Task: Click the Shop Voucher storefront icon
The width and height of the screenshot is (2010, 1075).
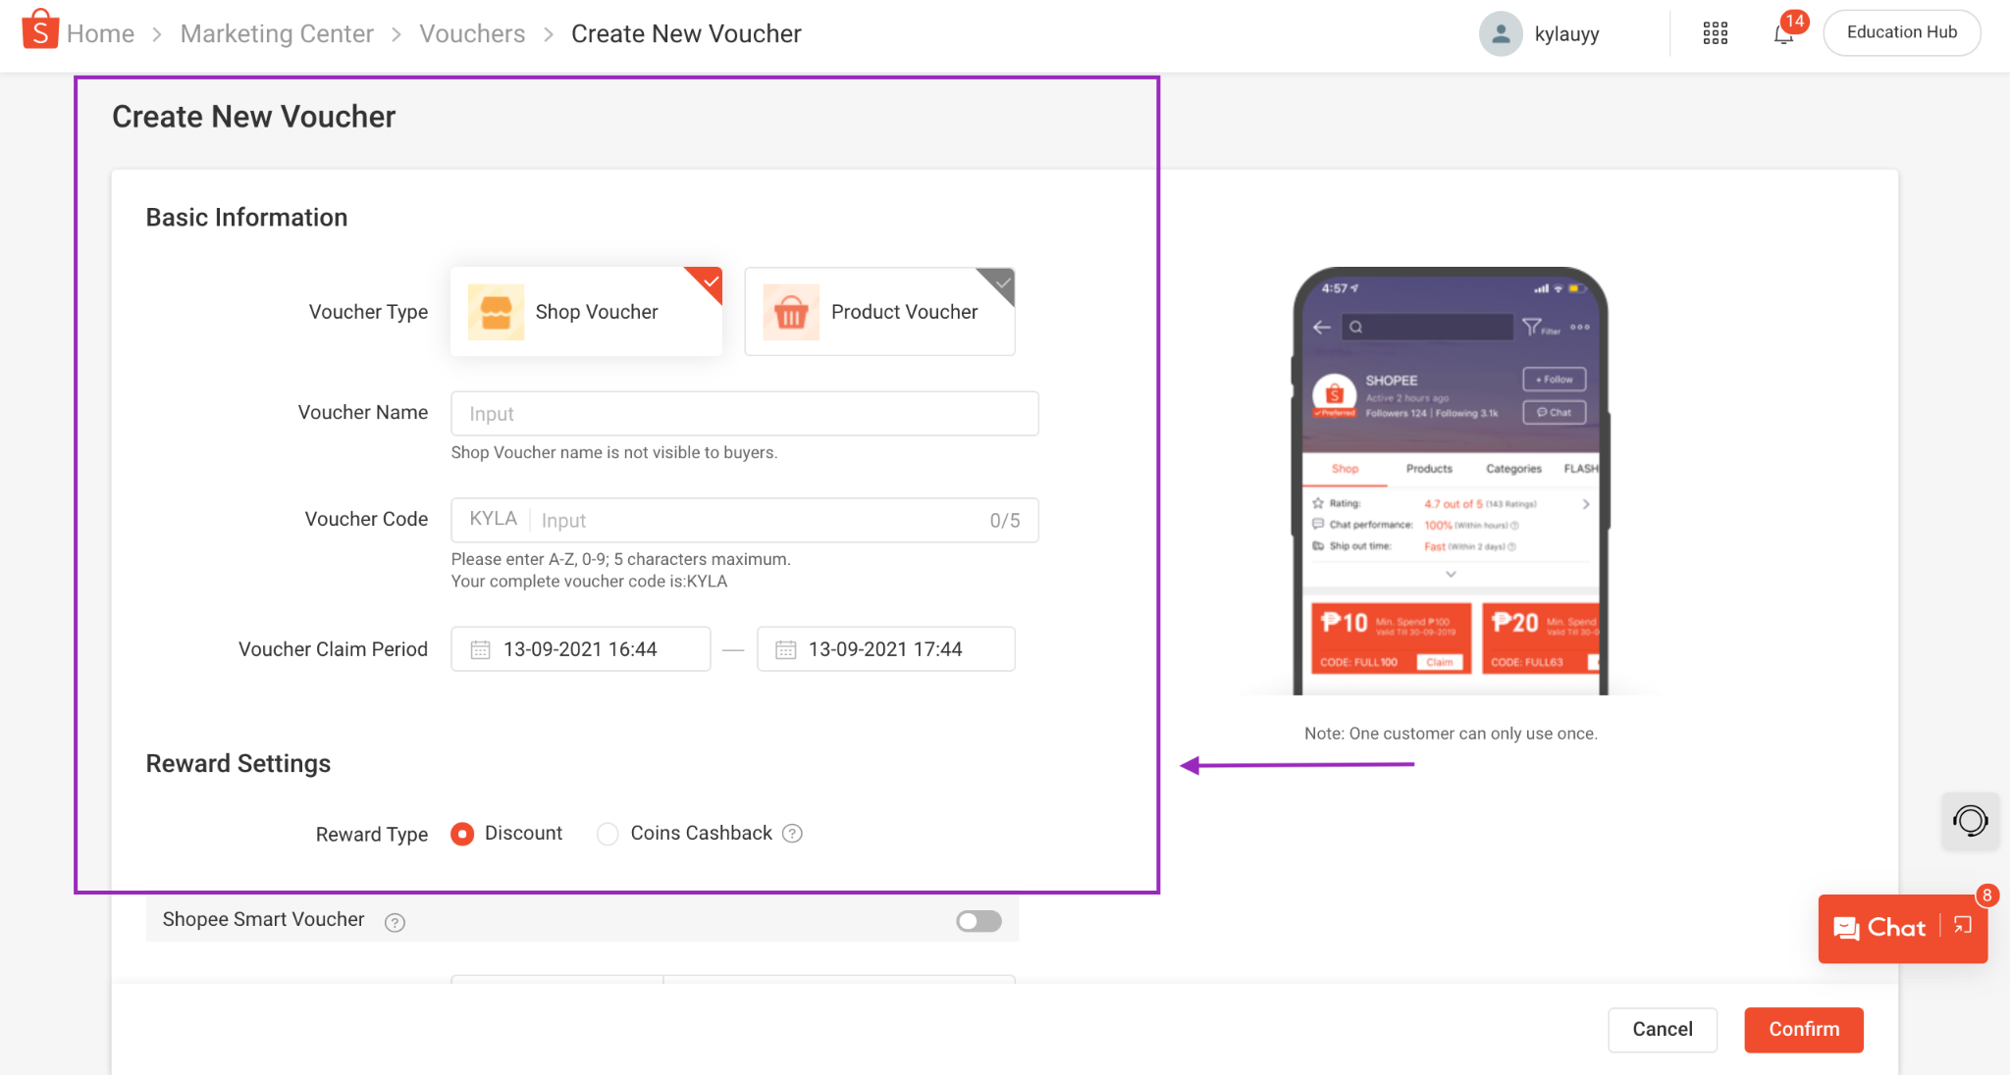Action: tap(496, 312)
